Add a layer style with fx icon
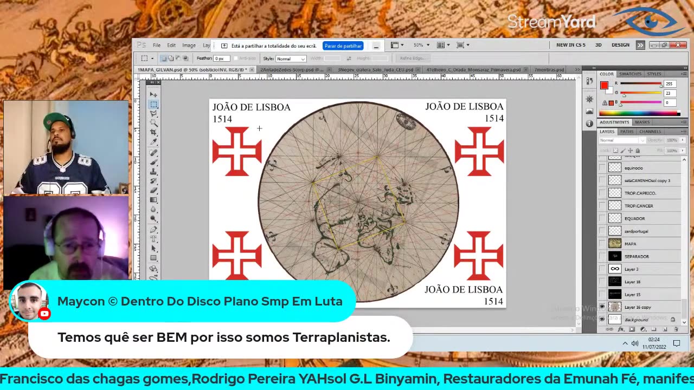Viewport: 694px width, 390px height. [x=621, y=329]
